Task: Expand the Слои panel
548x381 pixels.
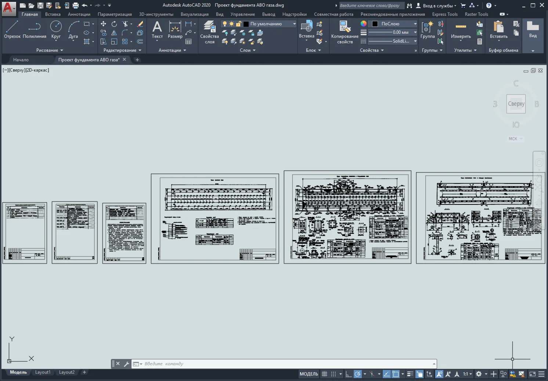Action: (x=248, y=50)
